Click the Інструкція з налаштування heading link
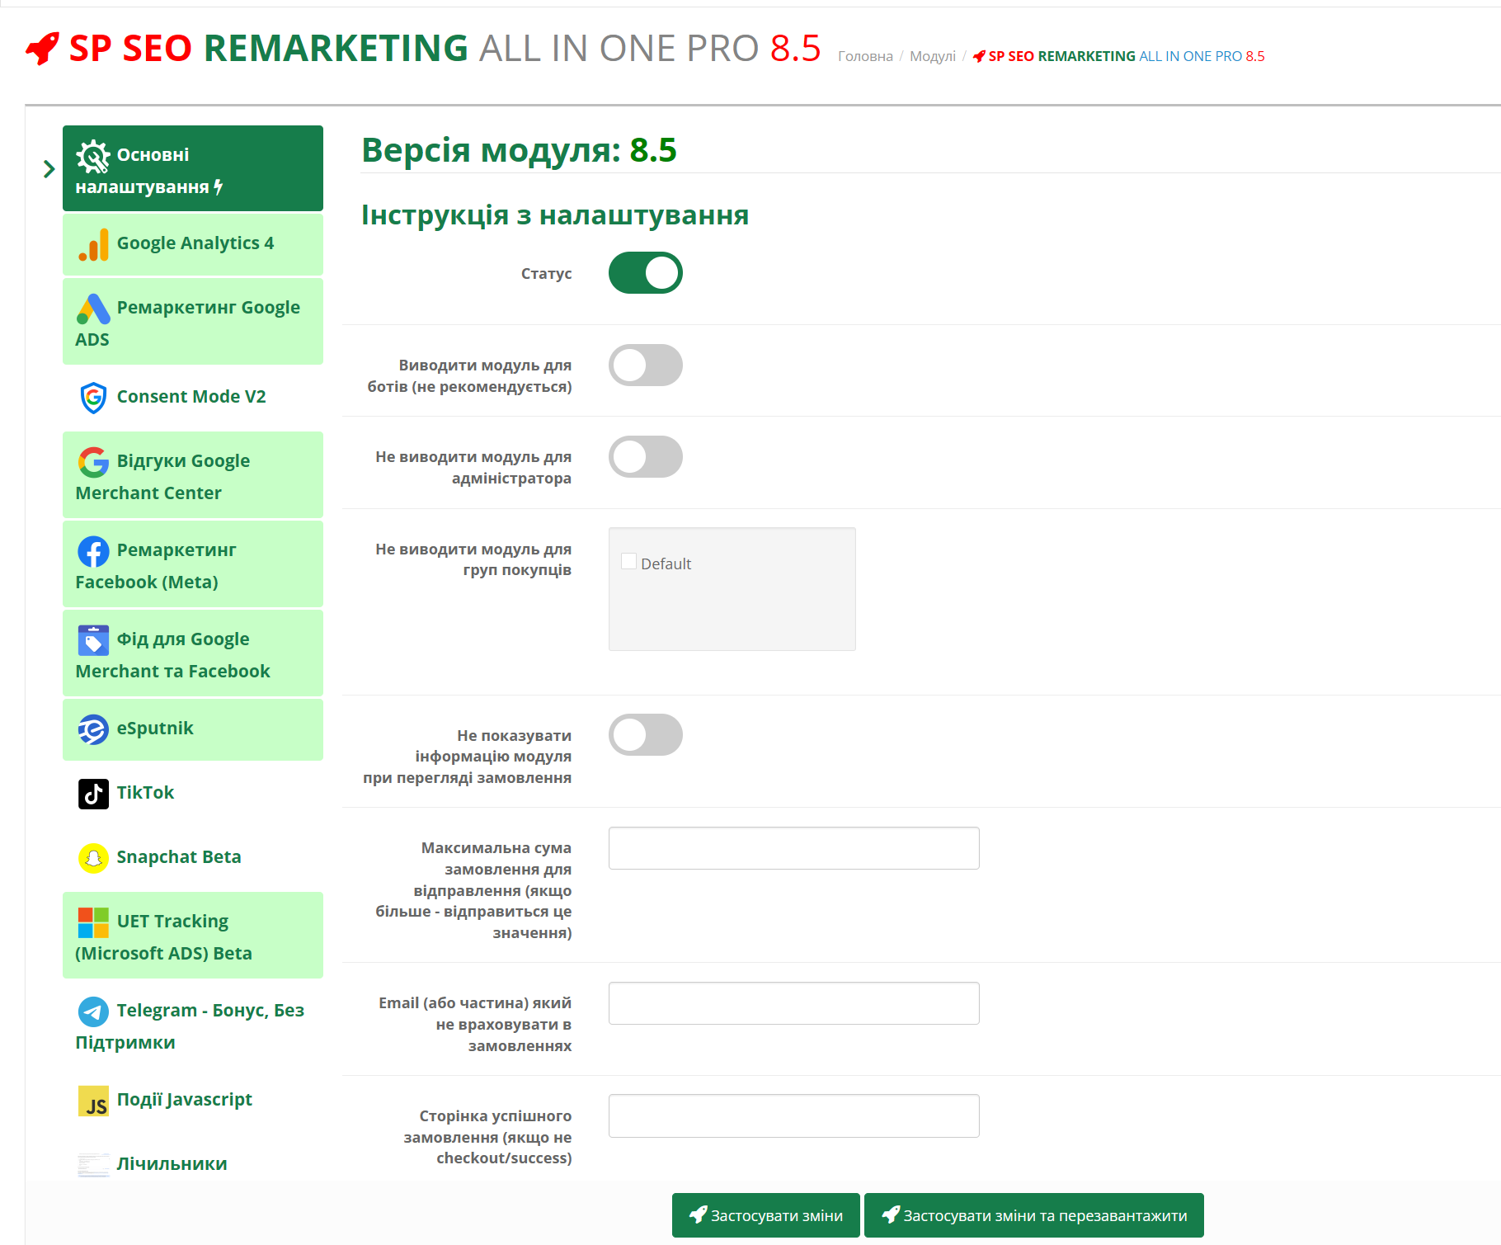 (555, 215)
